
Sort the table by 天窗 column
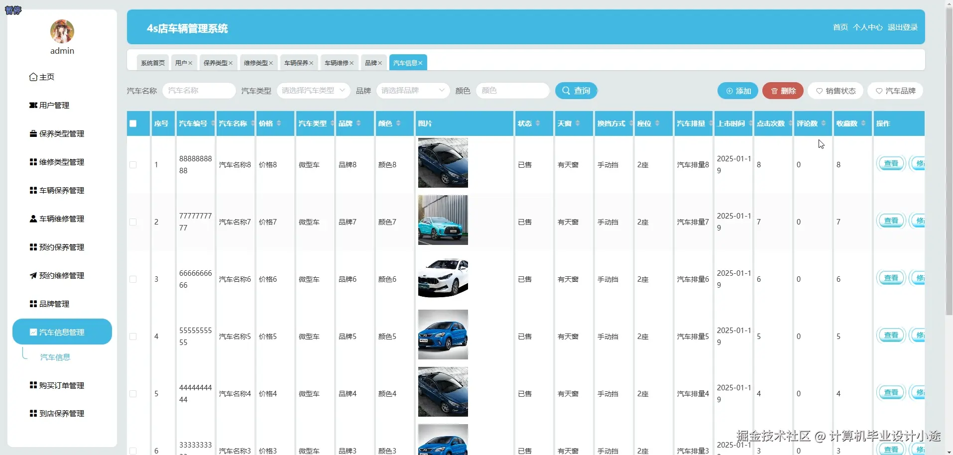(x=578, y=123)
